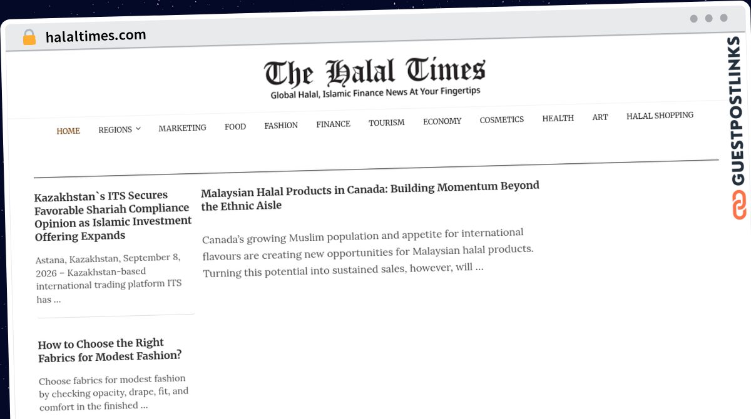
Task: Open the MARKETING section
Action: pos(182,128)
